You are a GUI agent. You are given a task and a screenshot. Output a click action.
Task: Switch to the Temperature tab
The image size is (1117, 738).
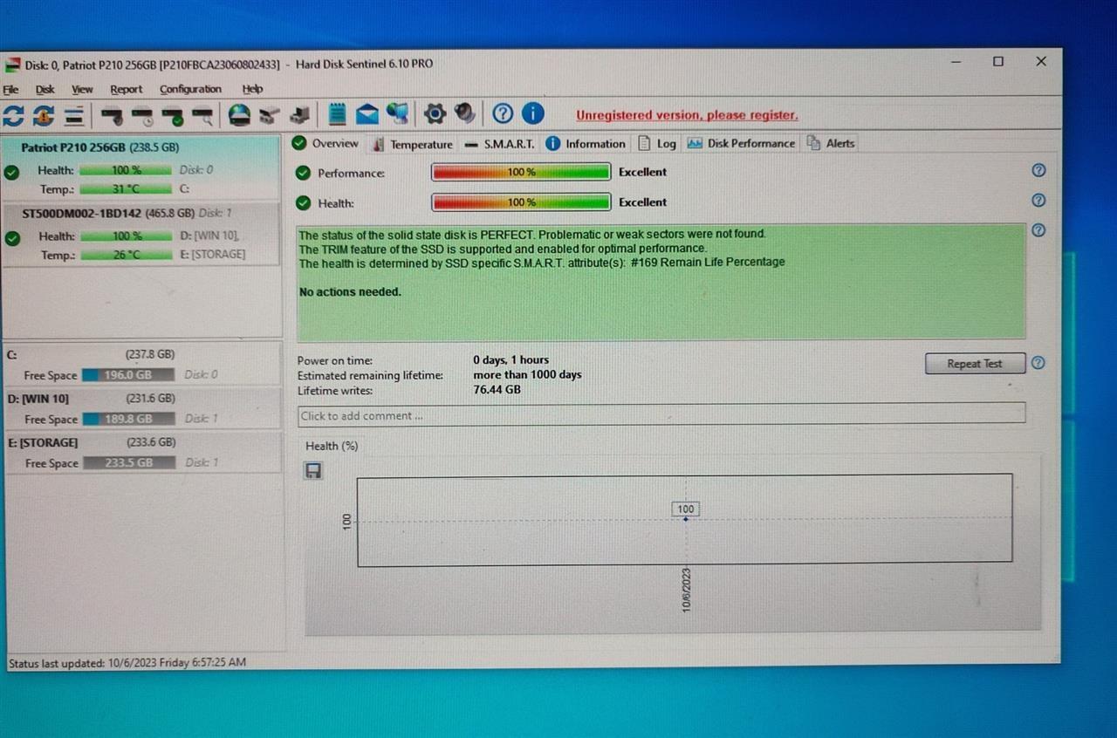[x=413, y=144]
